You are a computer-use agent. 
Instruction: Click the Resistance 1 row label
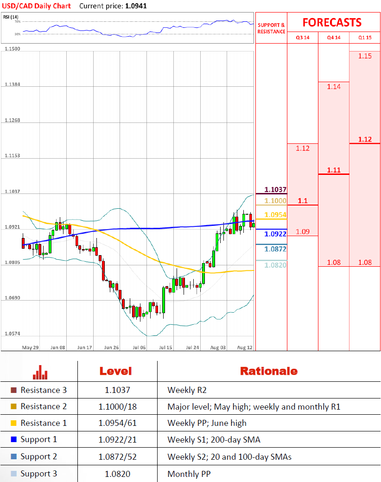point(44,423)
